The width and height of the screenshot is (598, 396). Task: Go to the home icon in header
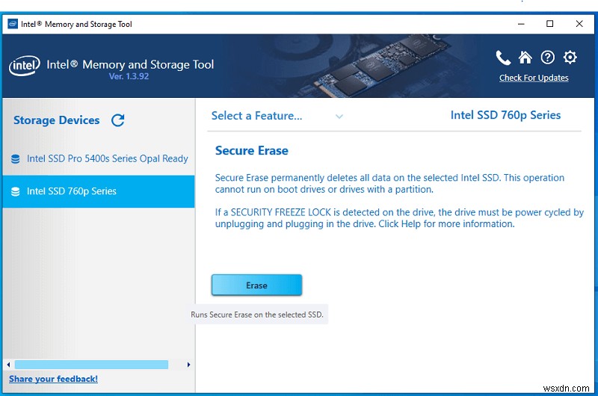click(525, 58)
